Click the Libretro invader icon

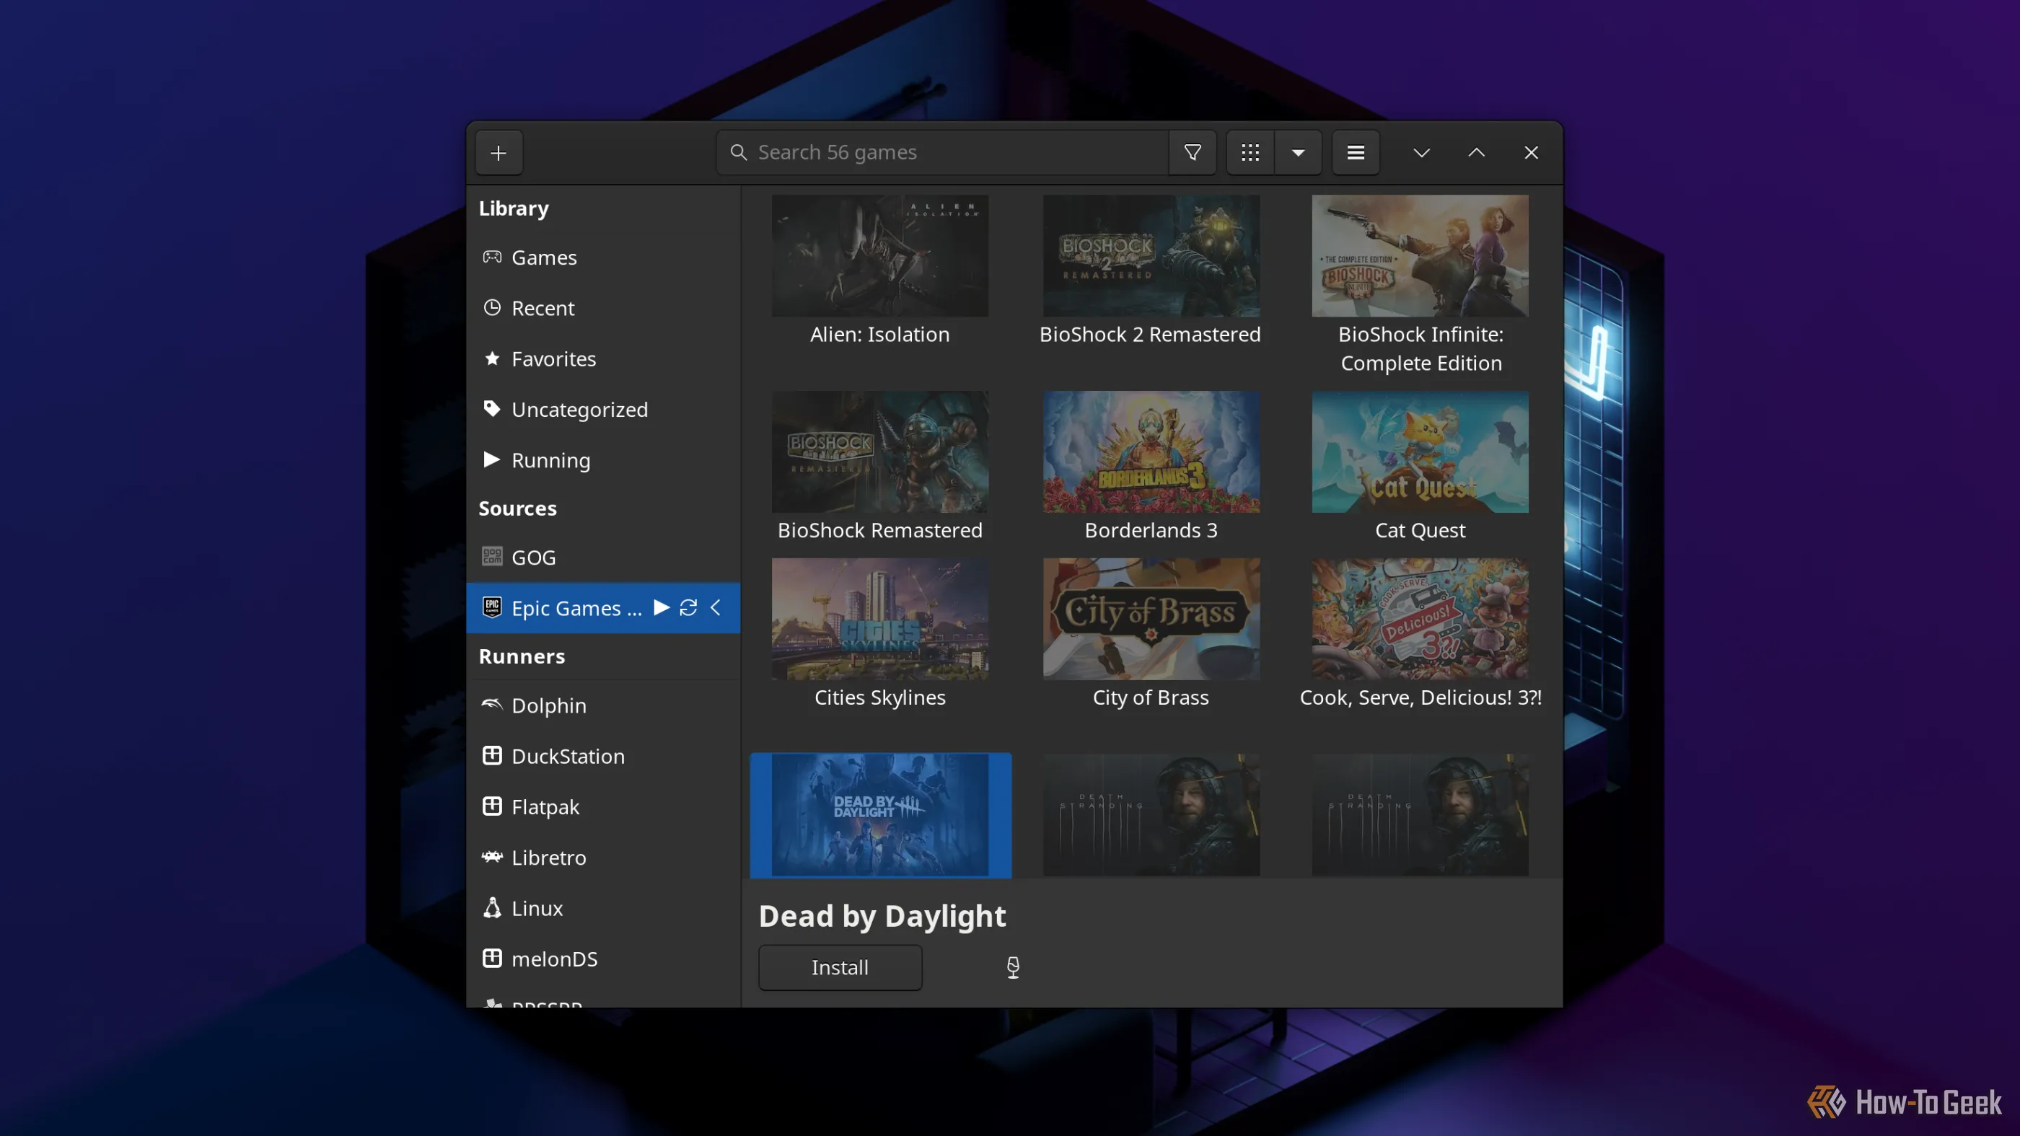pyautogui.click(x=492, y=857)
